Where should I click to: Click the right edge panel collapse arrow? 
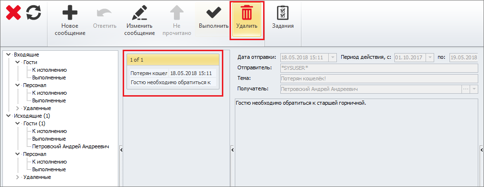[482, 150]
